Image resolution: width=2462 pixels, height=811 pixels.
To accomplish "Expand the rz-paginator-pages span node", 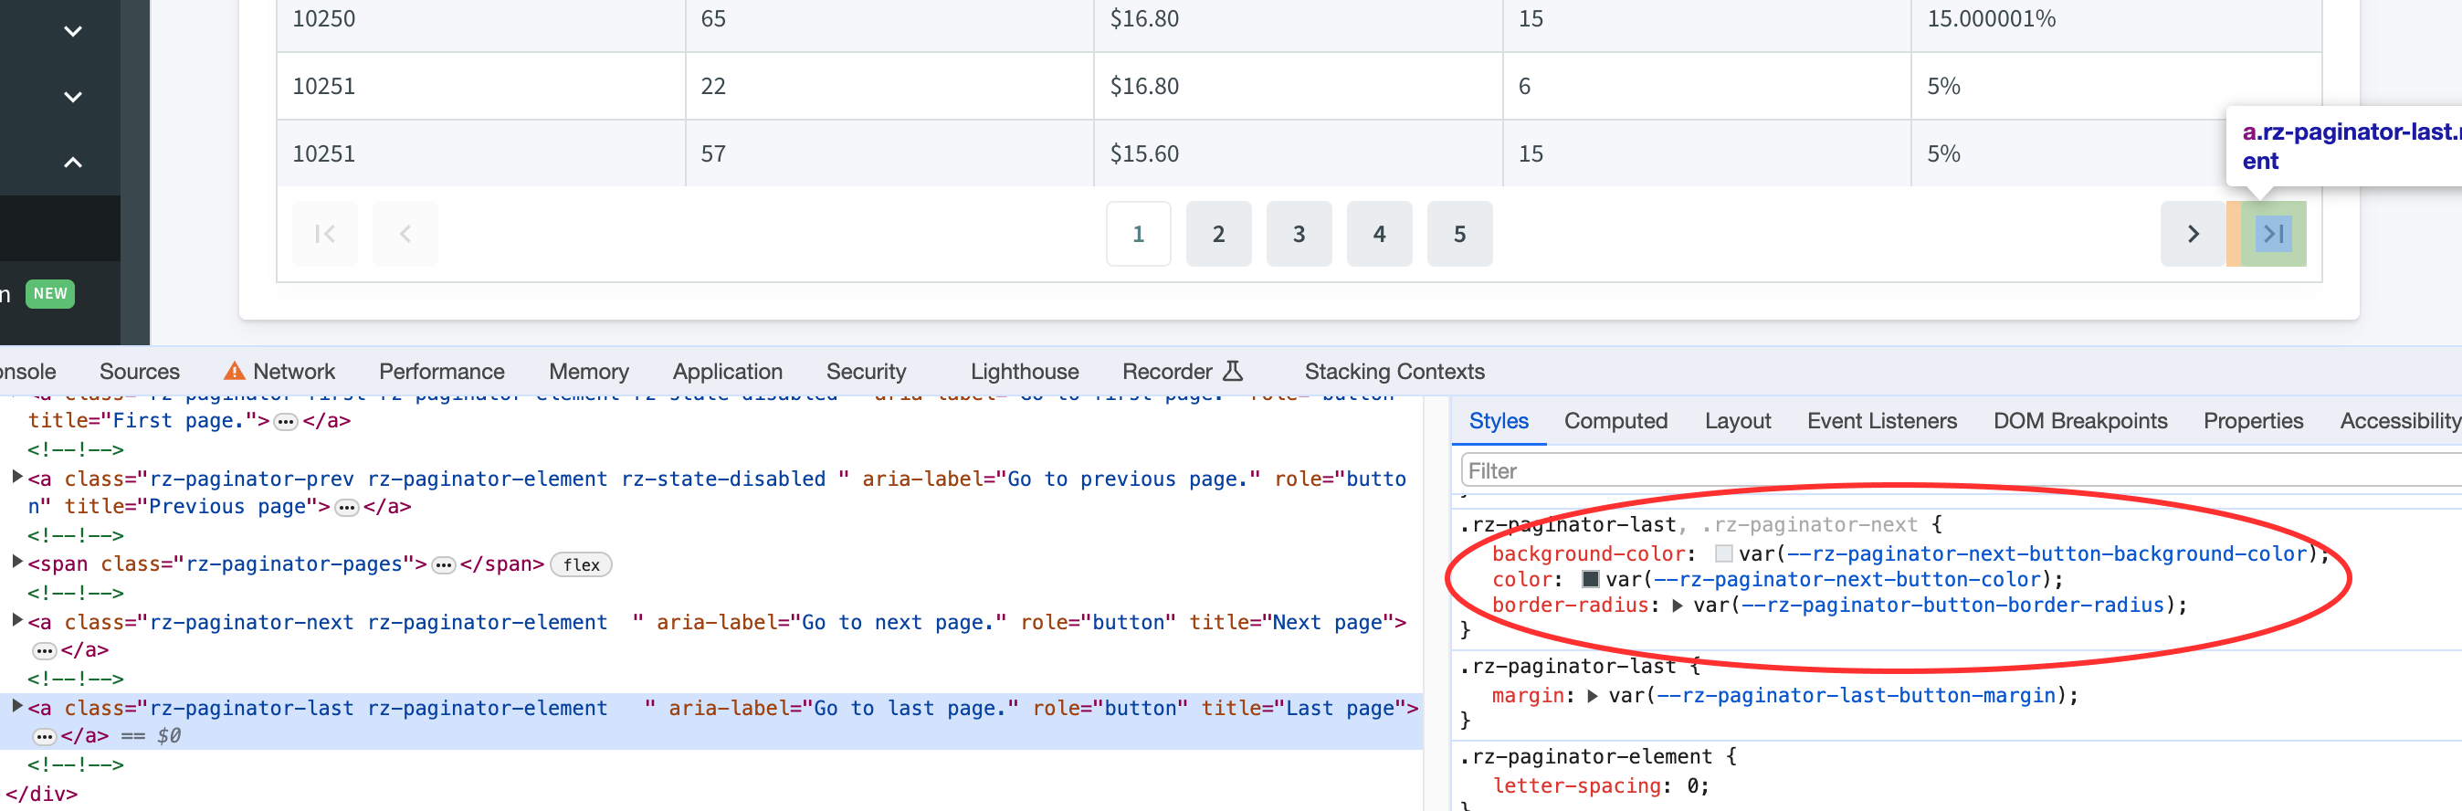I will point(16,562).
